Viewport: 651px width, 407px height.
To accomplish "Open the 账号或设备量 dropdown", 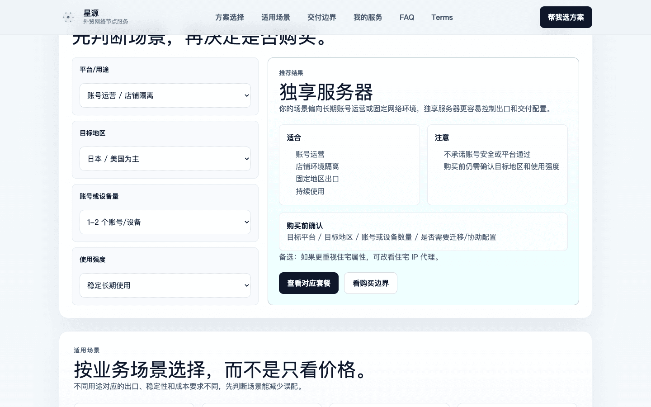I will [x=165, y=222].
